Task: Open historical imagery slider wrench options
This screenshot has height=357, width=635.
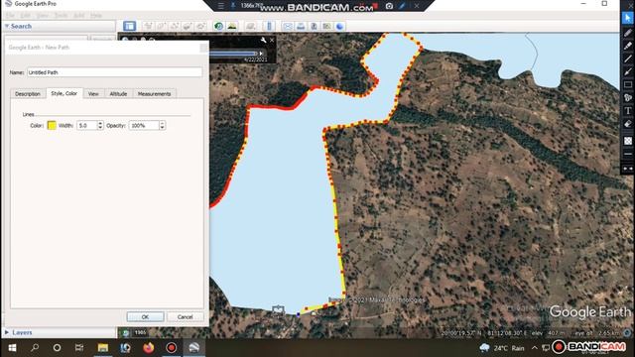Action: pos(264,40)
